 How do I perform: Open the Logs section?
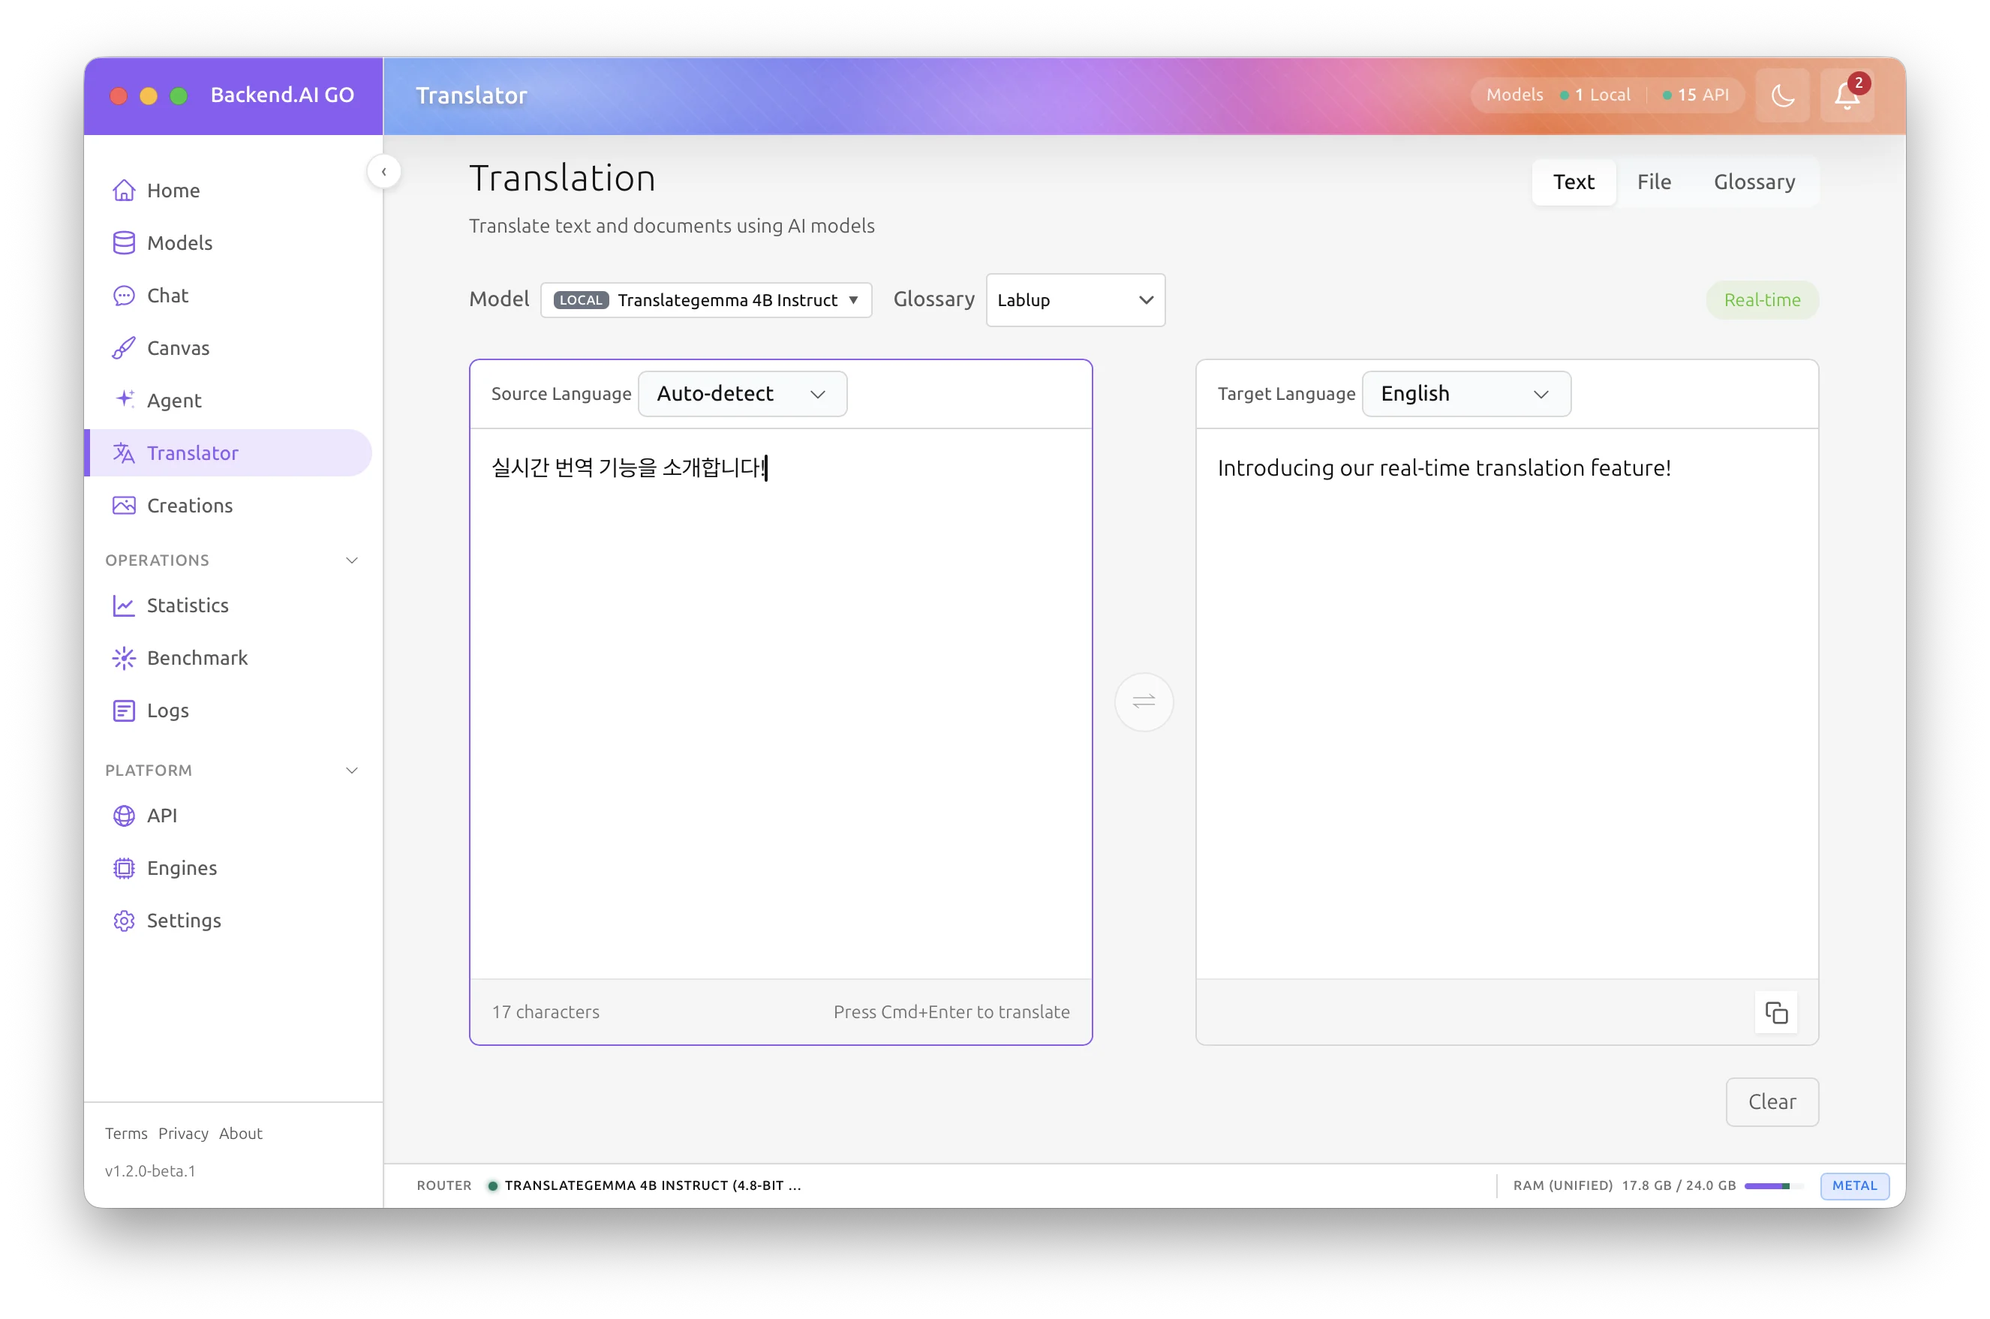coord(167,710)
